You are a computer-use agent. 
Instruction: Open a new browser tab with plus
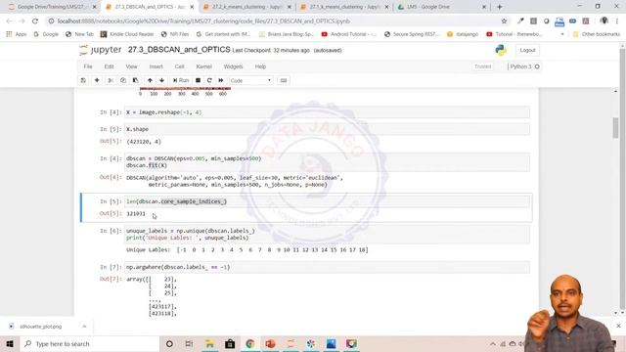tap(500, 7)
